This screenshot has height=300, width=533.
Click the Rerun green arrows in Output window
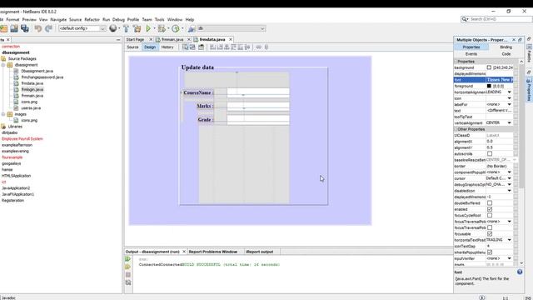(127, 259)
